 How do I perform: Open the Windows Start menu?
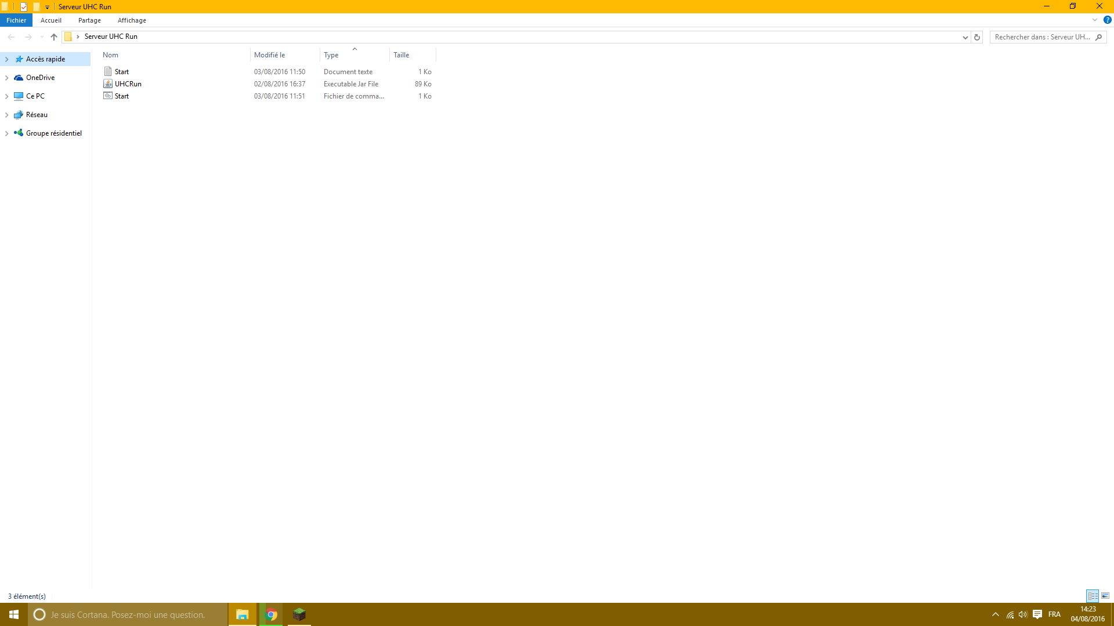14,614
